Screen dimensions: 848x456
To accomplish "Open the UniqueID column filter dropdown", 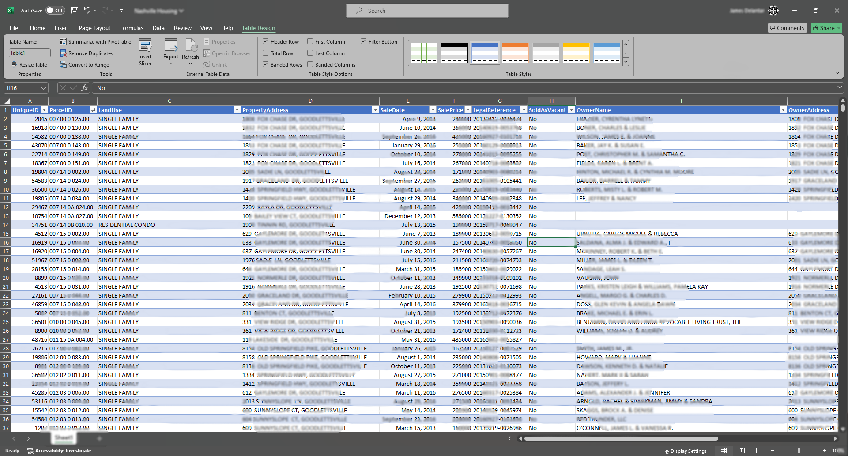I will (44, 110).
